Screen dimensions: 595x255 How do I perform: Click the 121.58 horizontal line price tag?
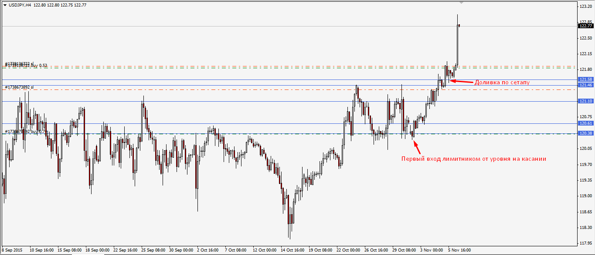click(x=585, y=79)
